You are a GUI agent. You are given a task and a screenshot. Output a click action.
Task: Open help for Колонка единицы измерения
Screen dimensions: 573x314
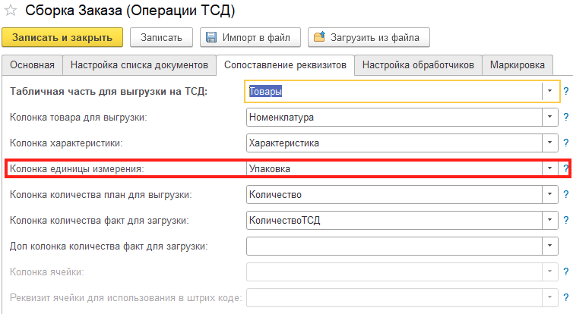pyautogui.click(x=566, y=168)
